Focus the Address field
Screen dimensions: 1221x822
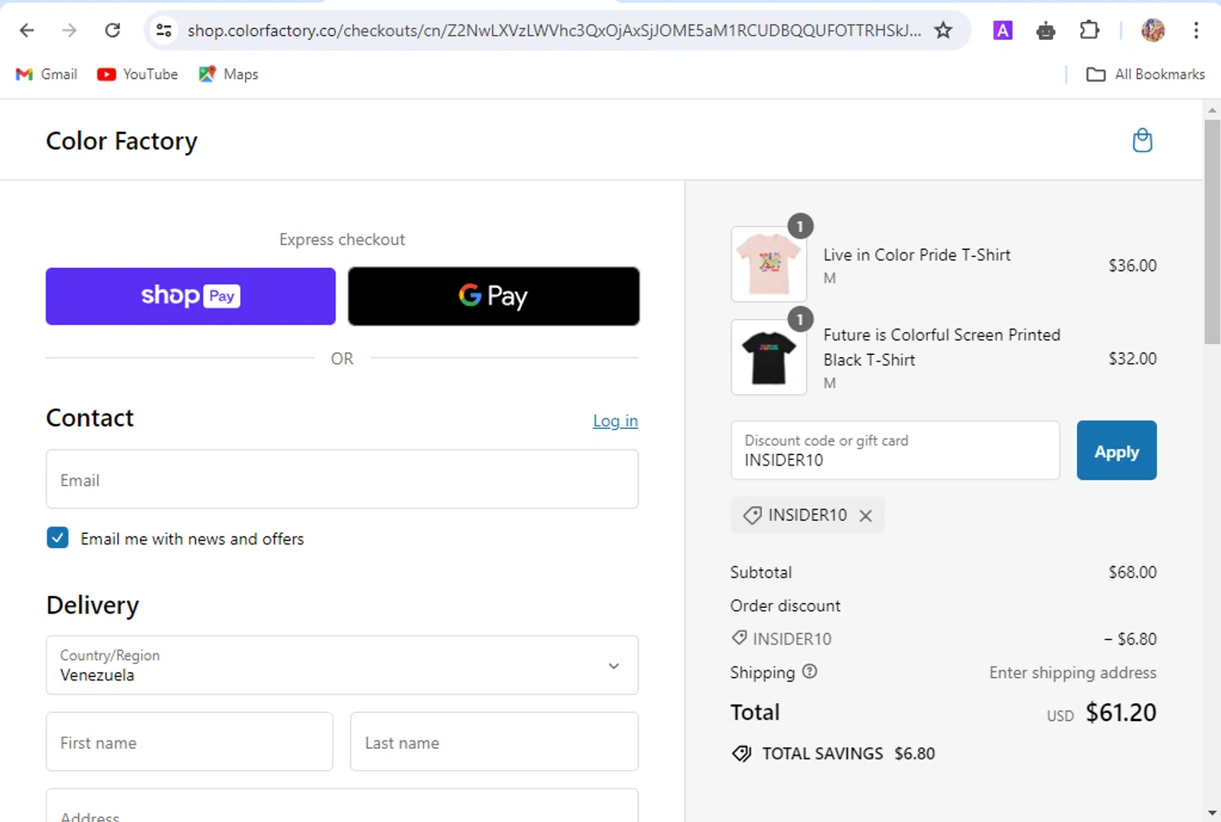coord(342,806)
